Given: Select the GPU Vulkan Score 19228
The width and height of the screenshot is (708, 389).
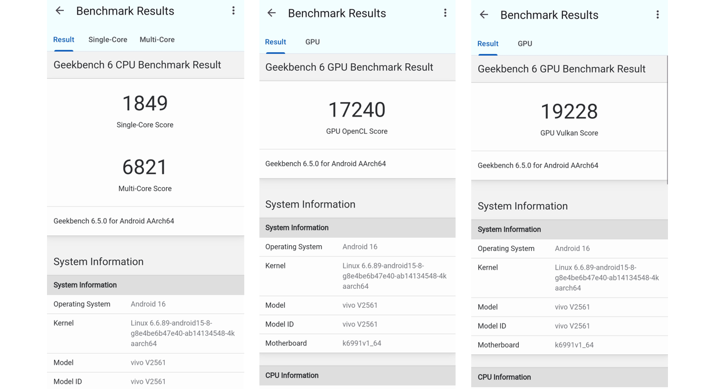Looking at the screenshot, I should 569,112.
